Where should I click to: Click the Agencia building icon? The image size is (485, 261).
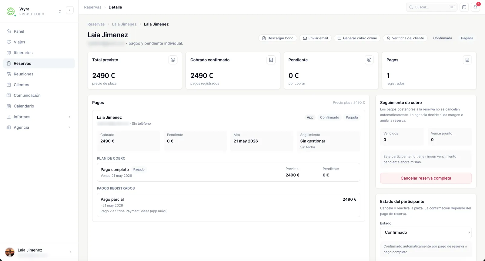click(x=9, y=127)
